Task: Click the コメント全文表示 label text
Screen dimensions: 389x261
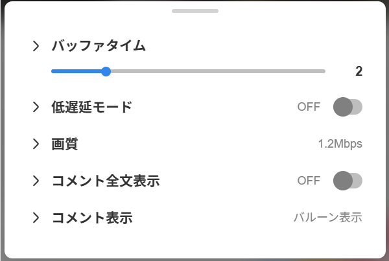Action: click(x=105, y=181)
